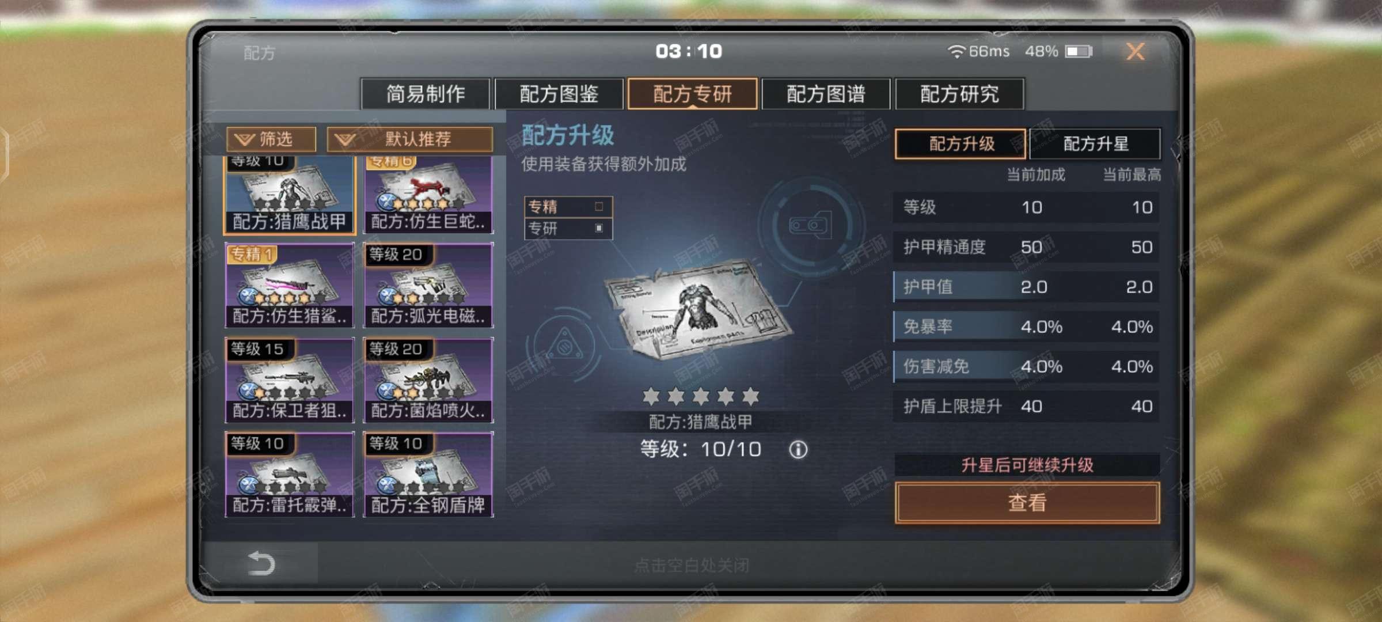Expand the 筛选 filter dropdown
1382x622 pixels.
(271, 139)
